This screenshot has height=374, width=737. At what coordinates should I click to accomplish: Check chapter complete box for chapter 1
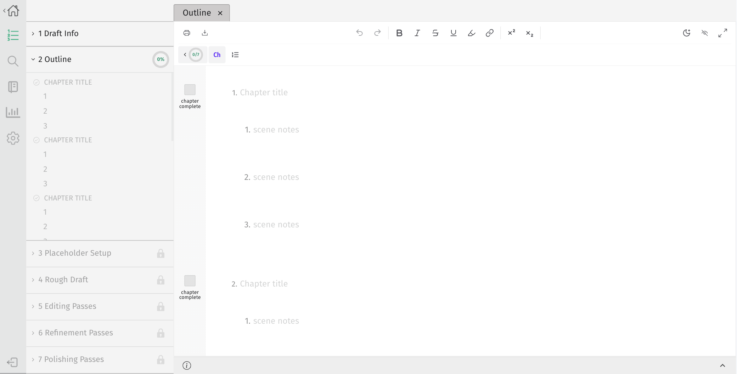[190, 90]
